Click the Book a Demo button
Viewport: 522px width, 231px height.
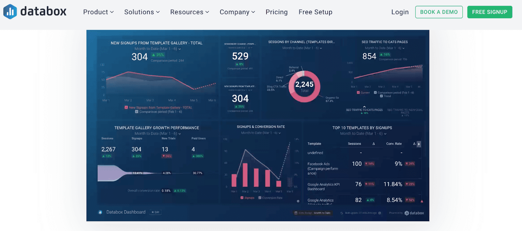tap(439, 12)
